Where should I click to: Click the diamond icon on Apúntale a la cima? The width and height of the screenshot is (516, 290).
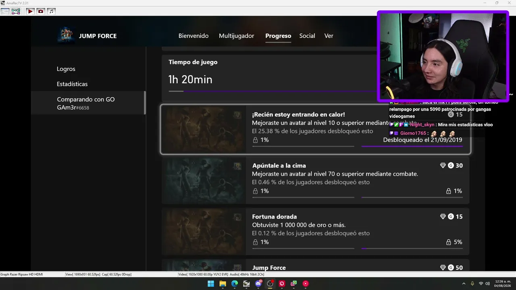(x=443, y=166)
